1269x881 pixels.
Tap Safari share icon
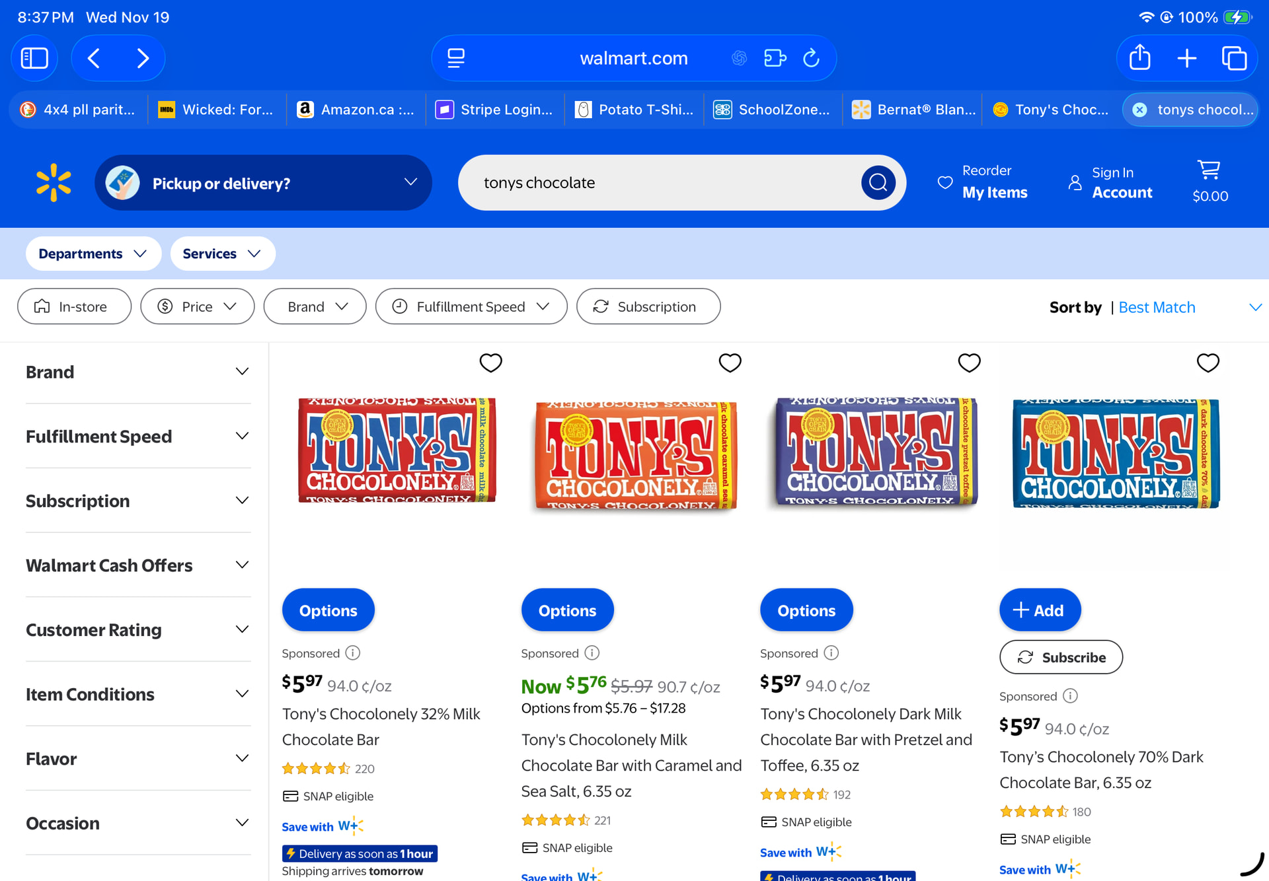tap(1139, 58)
